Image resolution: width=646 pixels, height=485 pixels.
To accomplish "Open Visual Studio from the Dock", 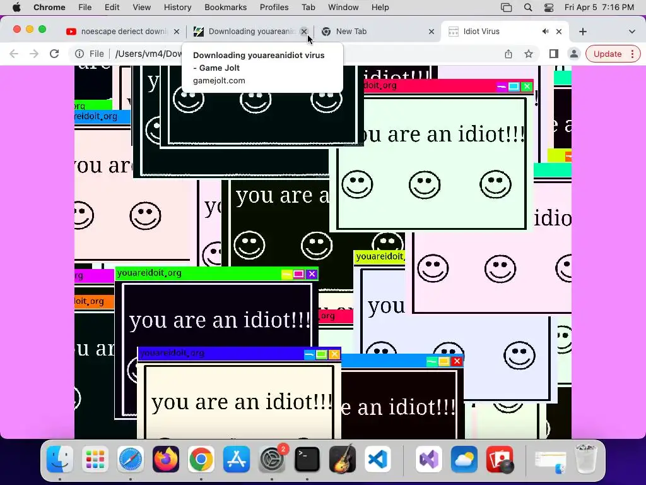I will point(428,459).
